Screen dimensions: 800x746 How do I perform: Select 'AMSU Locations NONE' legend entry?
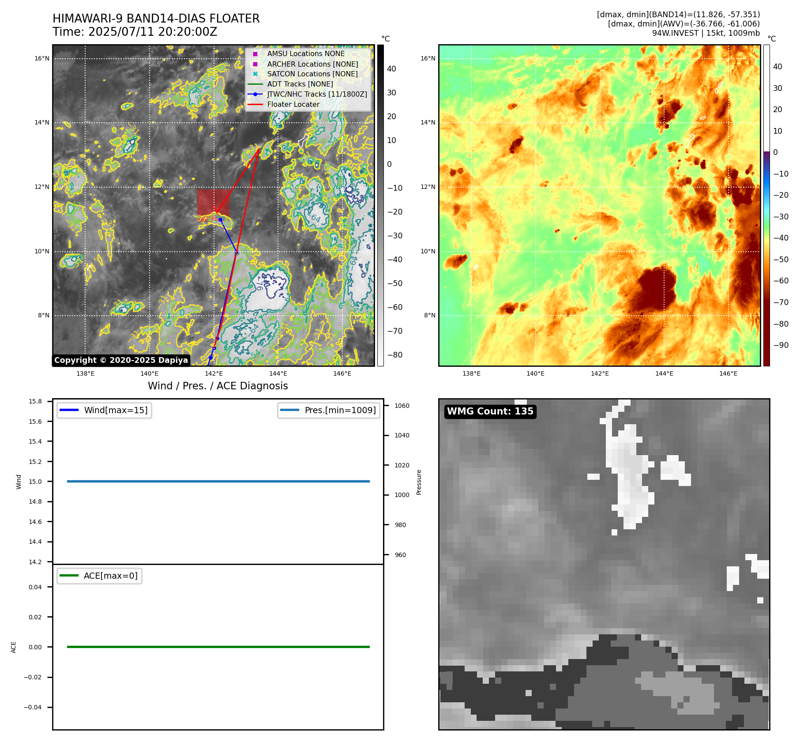pos(306,54)
